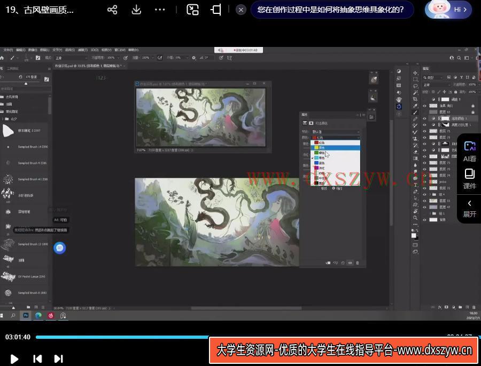Select the Move tool in toolbar

tap(415, 73)
